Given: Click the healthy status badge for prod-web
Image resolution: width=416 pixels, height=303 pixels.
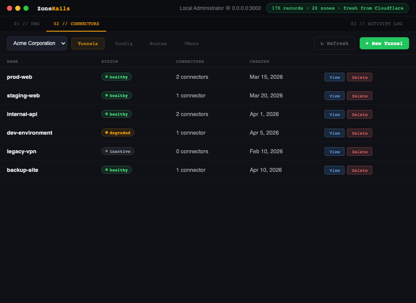Looking at the screenshot, I should click(117, 77).
